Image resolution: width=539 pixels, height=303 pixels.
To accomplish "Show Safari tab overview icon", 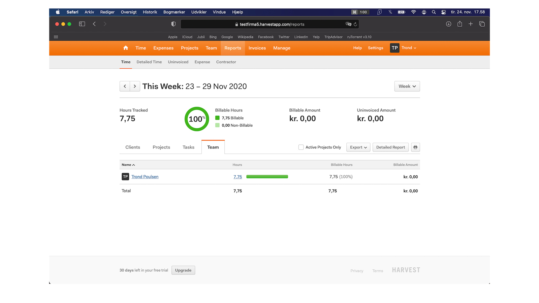I will point(482,24).
